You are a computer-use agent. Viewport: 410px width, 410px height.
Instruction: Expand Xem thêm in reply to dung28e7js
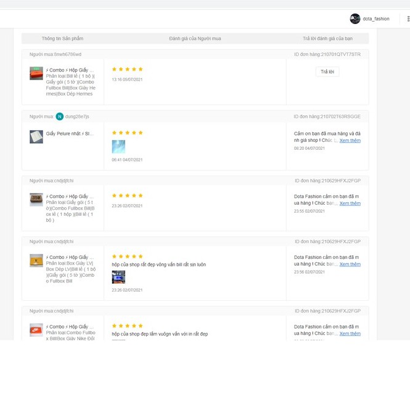click(x=350, y=141)
